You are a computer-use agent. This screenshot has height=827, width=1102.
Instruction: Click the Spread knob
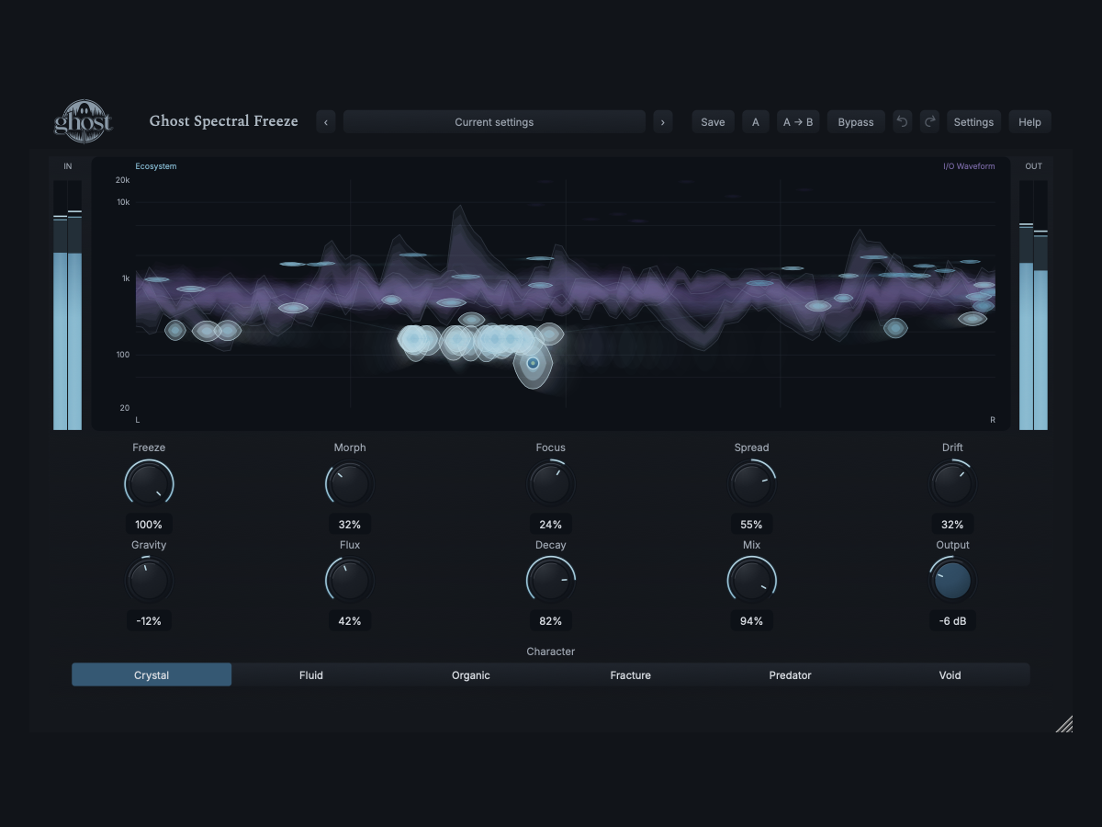click(751, 483)
